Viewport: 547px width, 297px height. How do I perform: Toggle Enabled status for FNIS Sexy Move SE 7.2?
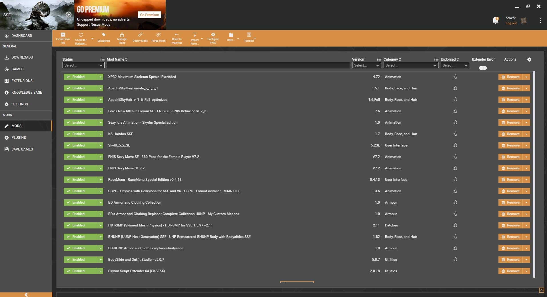(x=81, y=168)
